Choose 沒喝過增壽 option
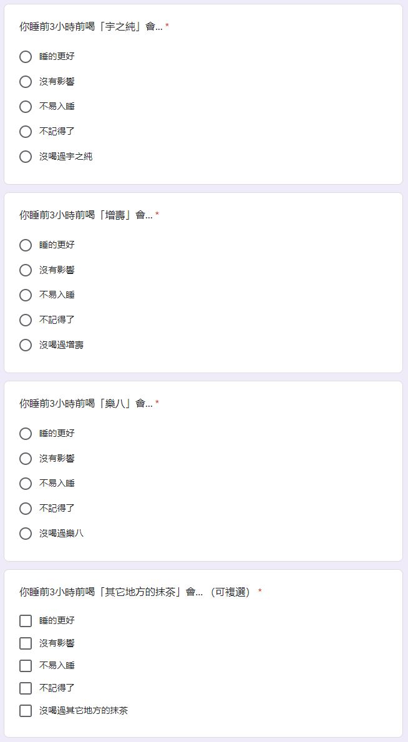The height and width of the screenshot is (742, 408). 26,345
